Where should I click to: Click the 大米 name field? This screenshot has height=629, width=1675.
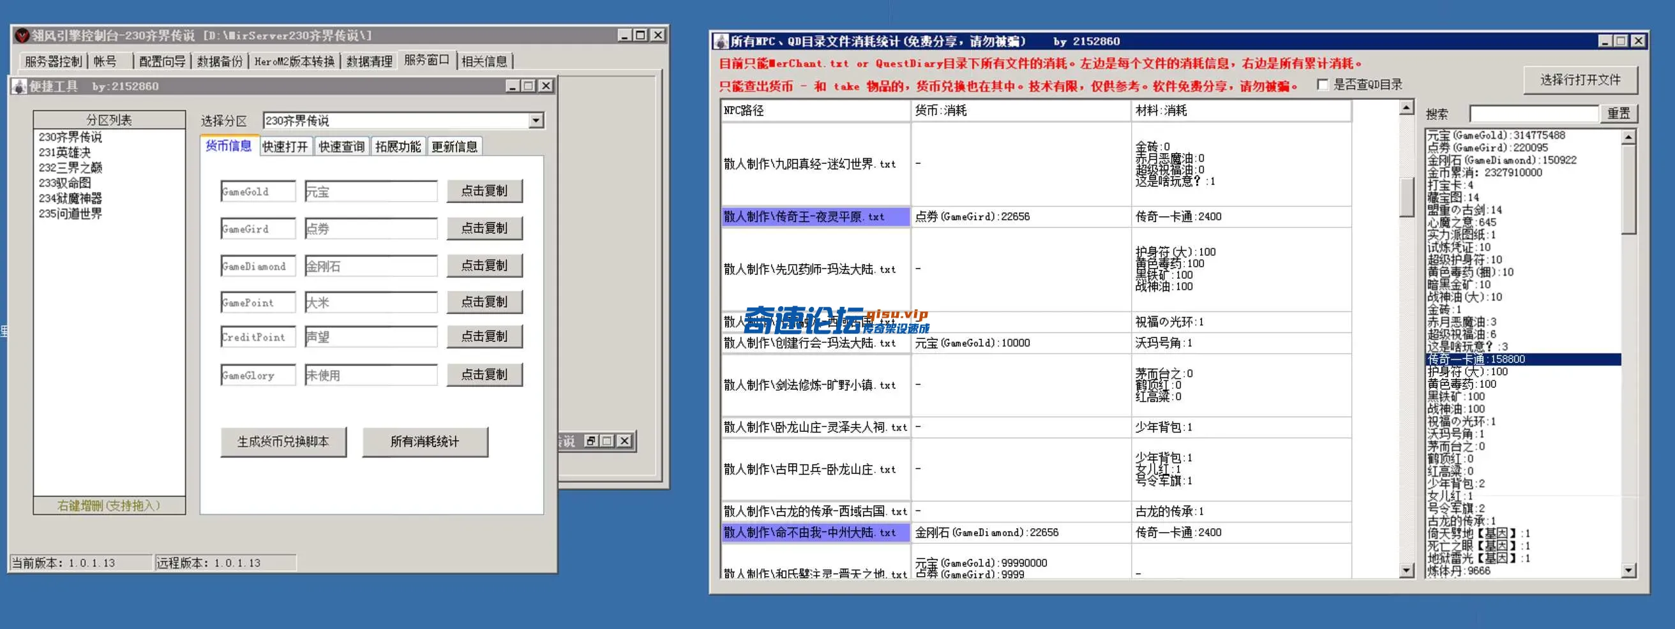click(371, 302)
